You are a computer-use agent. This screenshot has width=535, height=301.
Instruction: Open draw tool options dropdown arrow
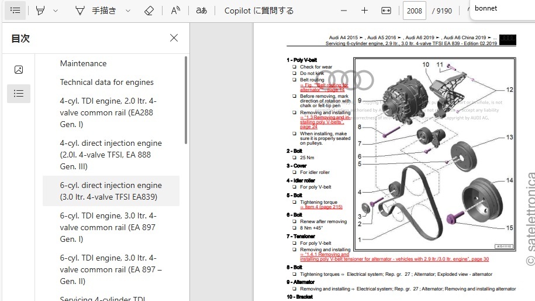(x=128, y=11)
